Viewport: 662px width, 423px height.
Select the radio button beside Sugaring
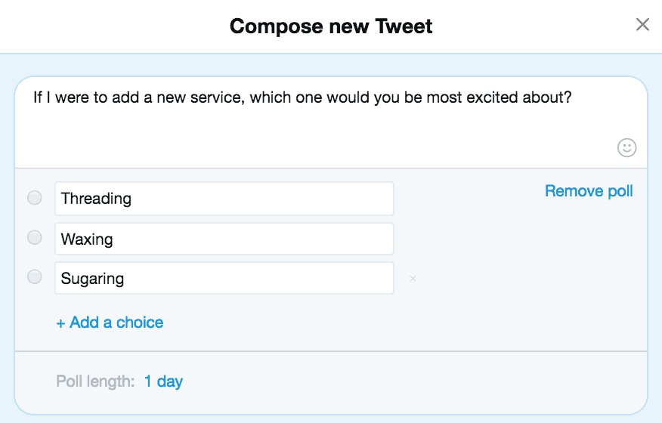(35, 277)
